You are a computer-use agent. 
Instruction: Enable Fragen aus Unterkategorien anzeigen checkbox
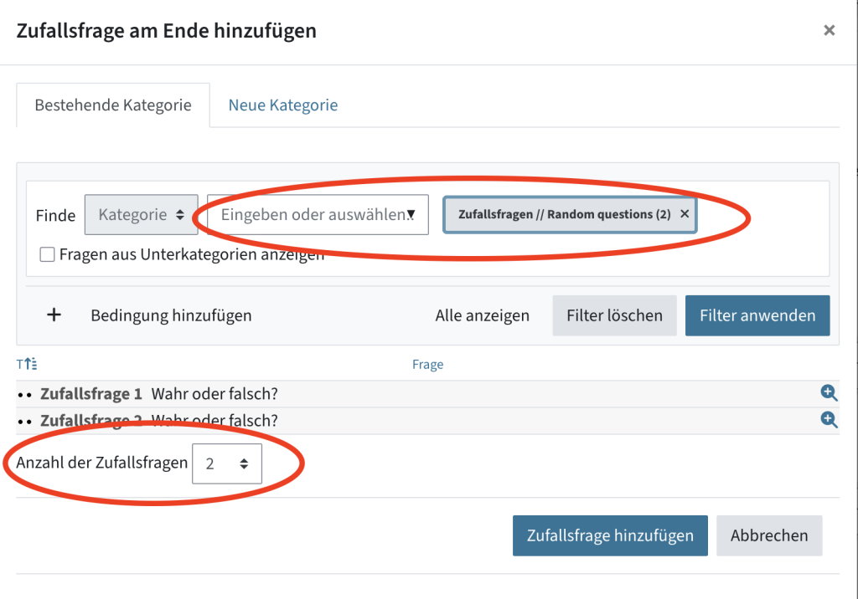pyautogui.click(x=47, y=254)
